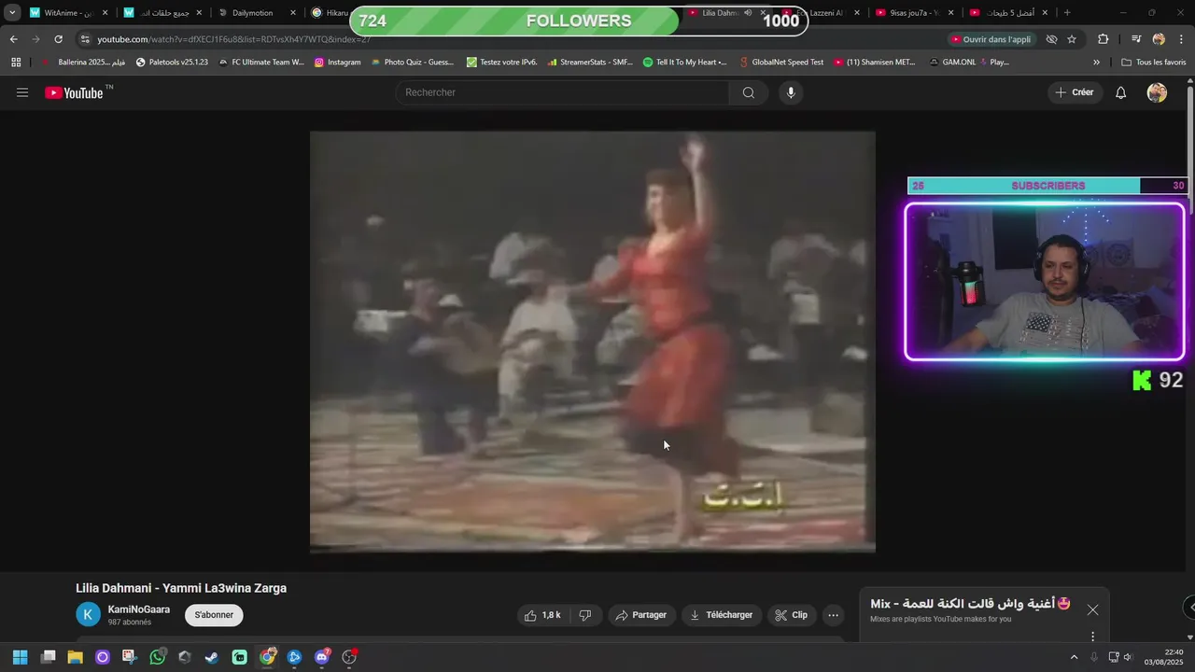
Task: Switch to the Dailymotion tab
Action: [x=252, y=13]
